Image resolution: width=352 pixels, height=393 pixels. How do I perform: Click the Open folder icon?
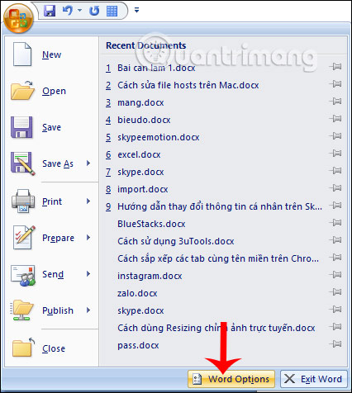coord(22,91)
